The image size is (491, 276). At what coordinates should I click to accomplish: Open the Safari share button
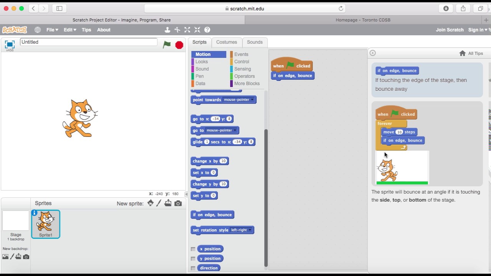pyautogui.click(x=463, y=8)
